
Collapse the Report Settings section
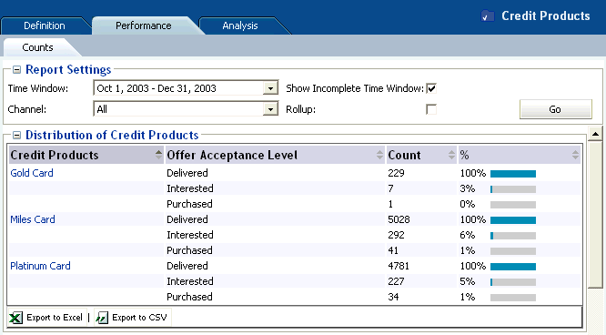pos(16,69)
